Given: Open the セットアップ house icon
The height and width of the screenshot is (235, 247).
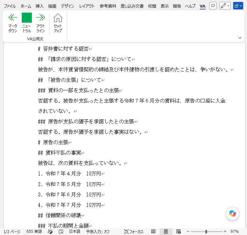Looking at the screenshot, I should (58, 18).
